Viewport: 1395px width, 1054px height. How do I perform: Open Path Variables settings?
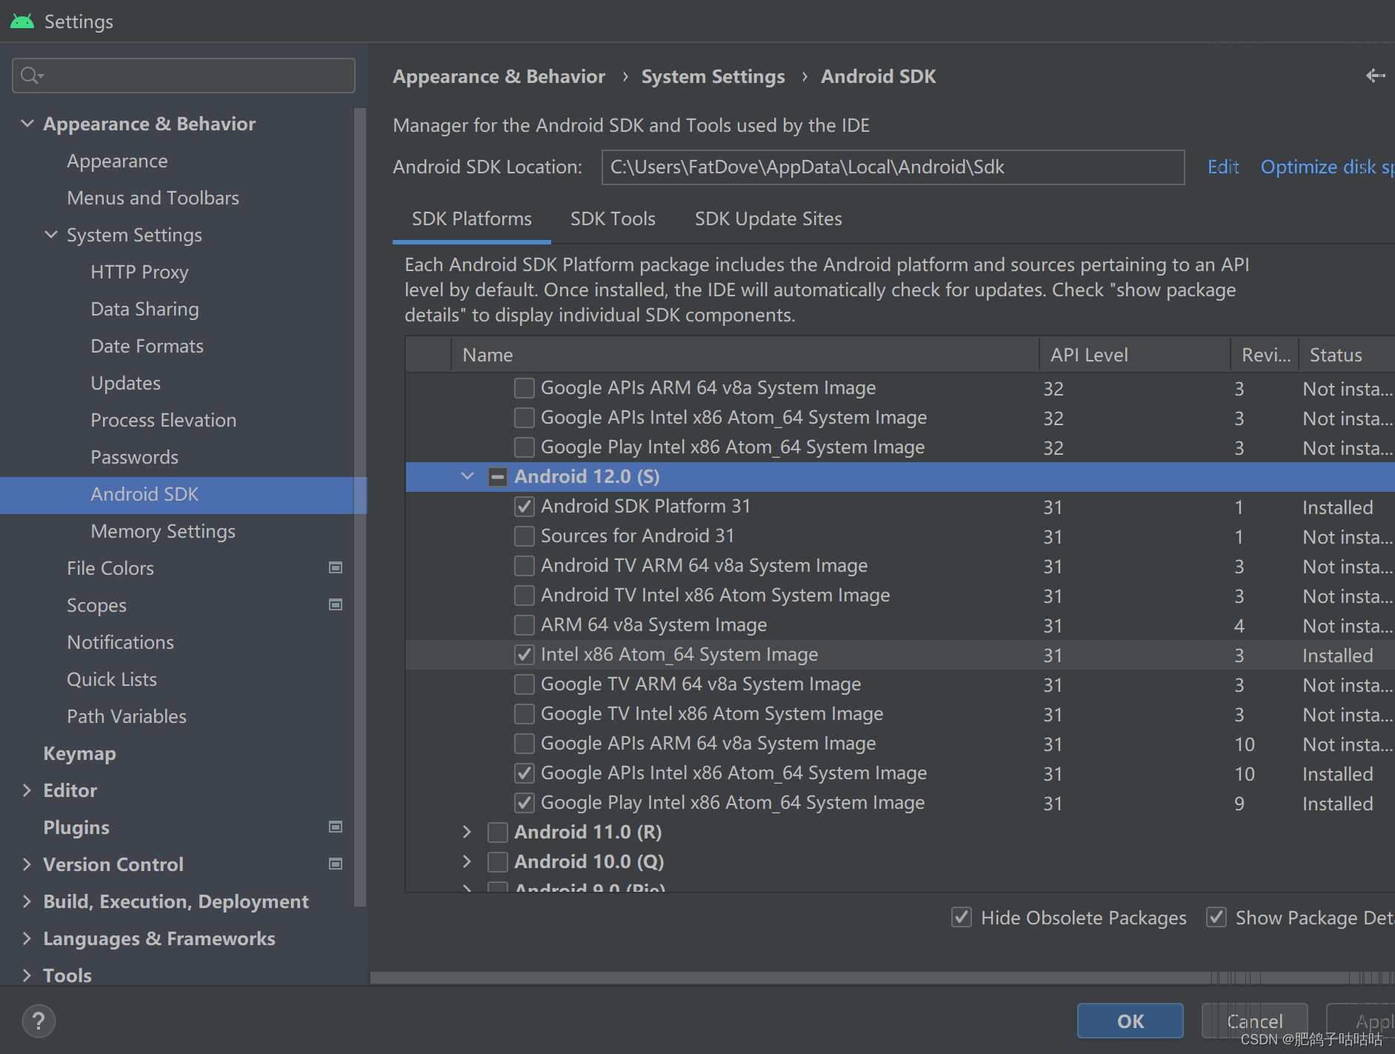point(127,716)
